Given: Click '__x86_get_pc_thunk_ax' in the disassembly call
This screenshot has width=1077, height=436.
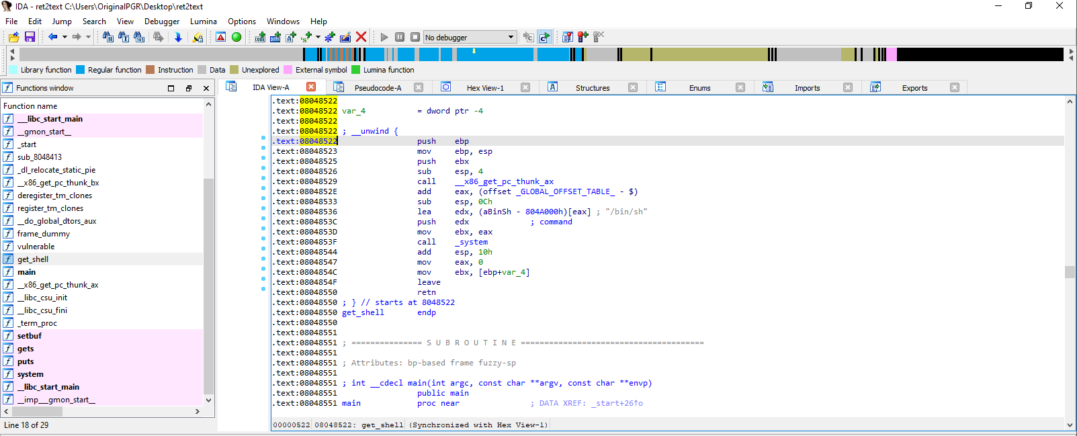Looking at the screenshot, I should pos(504,181).
